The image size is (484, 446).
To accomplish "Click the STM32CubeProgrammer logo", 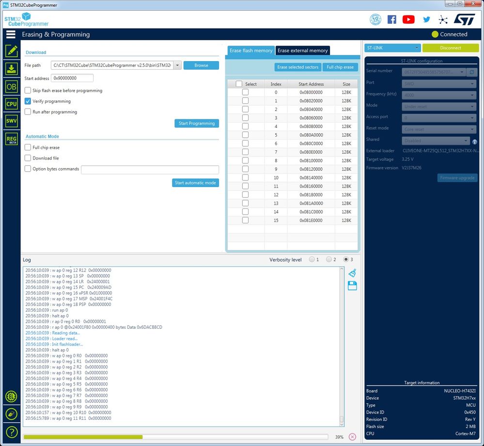I will click(x=27, y=19).
